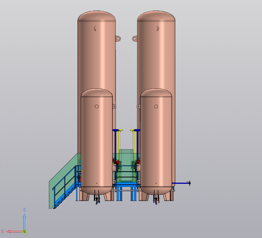
Task: Click the blue Z axis arrow
Action: [24, 218]
